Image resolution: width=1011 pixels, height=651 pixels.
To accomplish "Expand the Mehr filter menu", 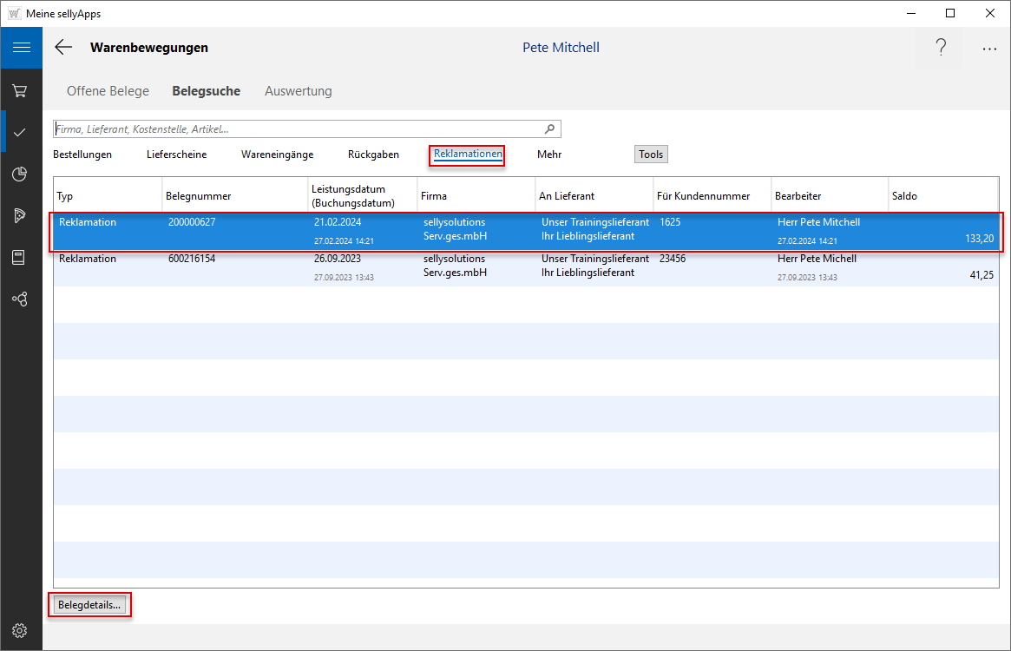I will tap(548, 155).
